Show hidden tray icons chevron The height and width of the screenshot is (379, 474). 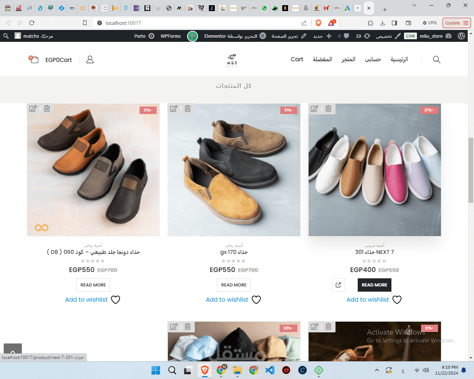pos(377,370)
